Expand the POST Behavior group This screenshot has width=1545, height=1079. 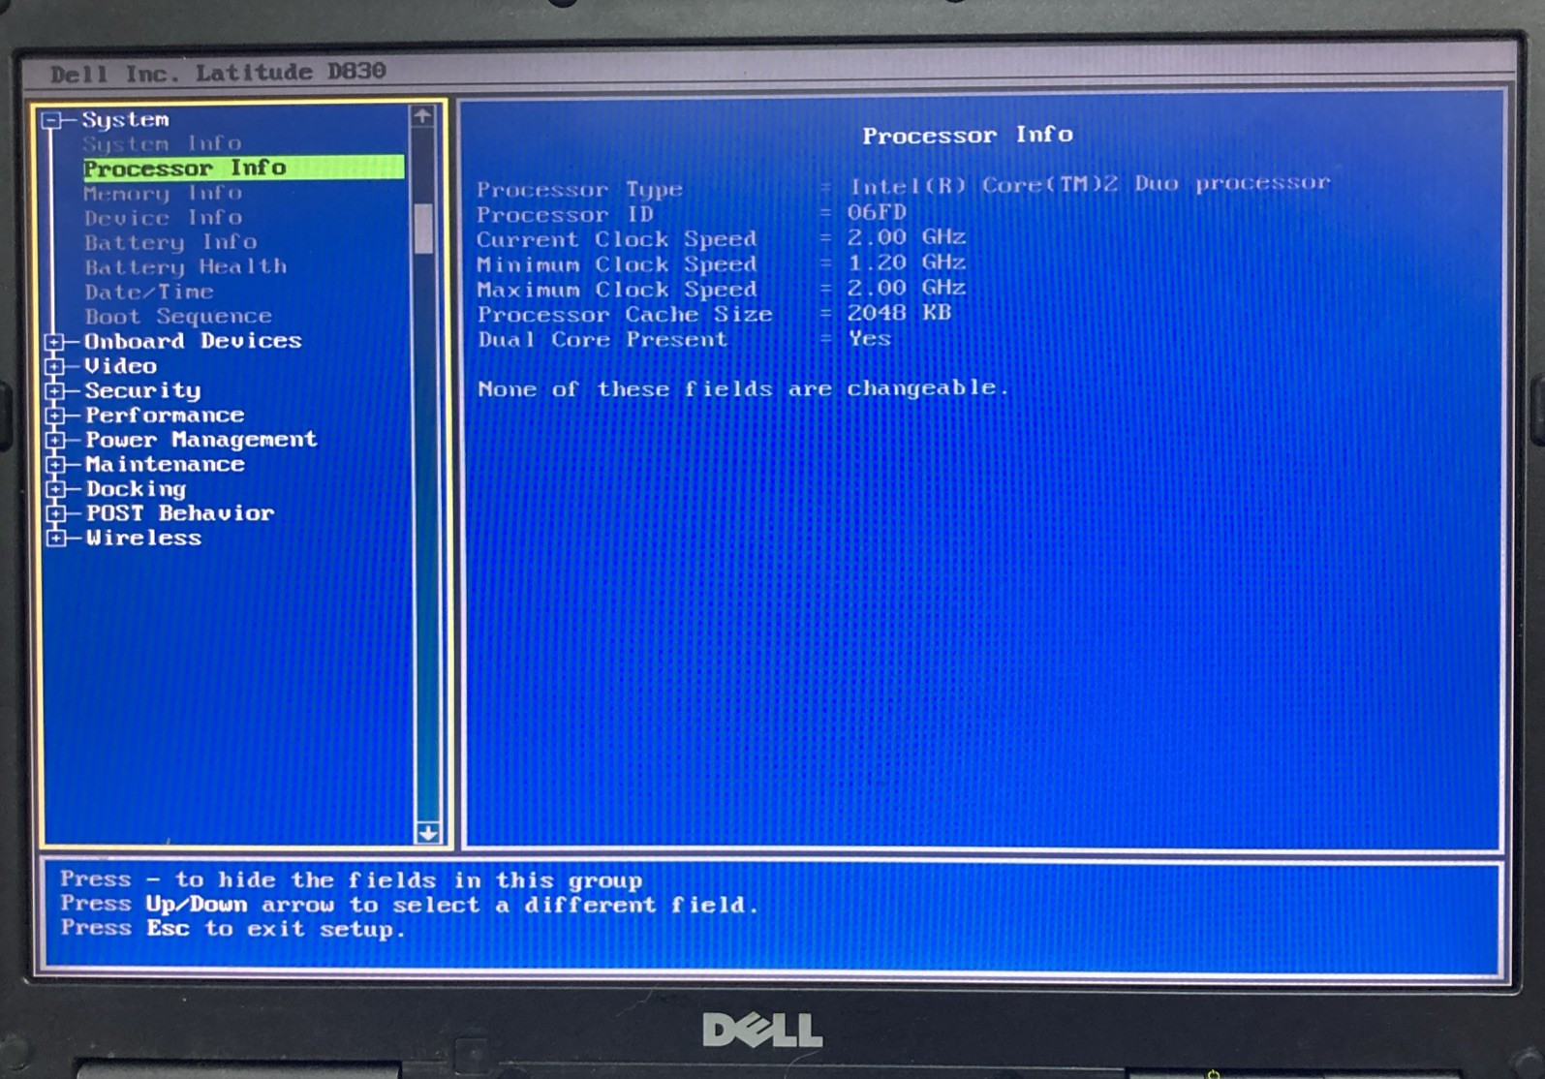point(55,514)
